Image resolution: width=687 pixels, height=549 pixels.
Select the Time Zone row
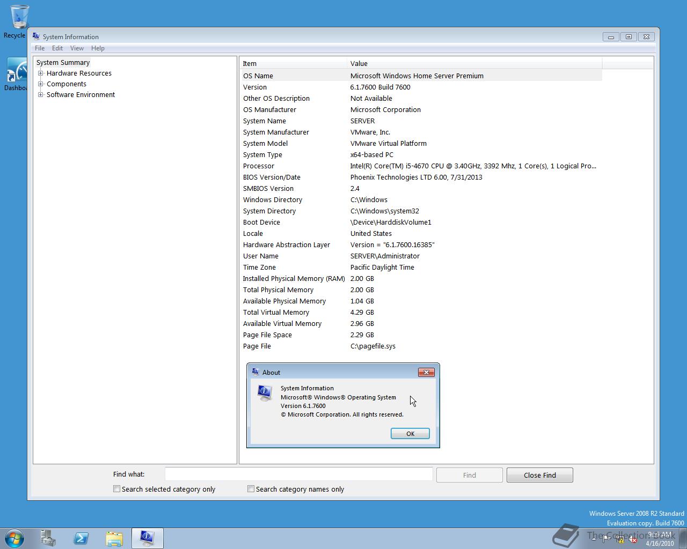coord(421,267)
